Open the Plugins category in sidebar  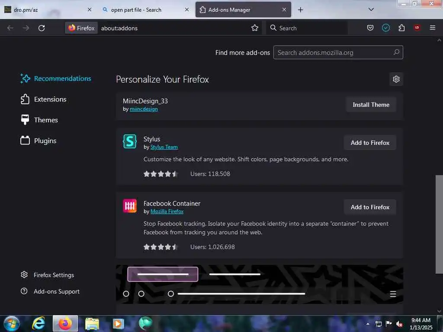pyautogui.click(x=39, y=140)
